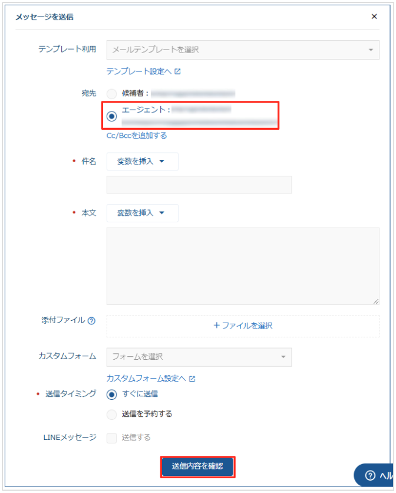
Task: Click Cc/Bccを追加する link
Action: click(x=137, y=136)
